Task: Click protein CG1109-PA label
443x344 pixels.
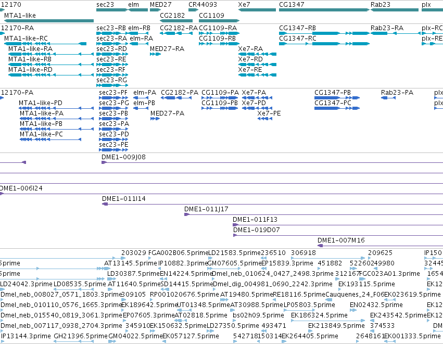Action: click(x=220, y=93)
